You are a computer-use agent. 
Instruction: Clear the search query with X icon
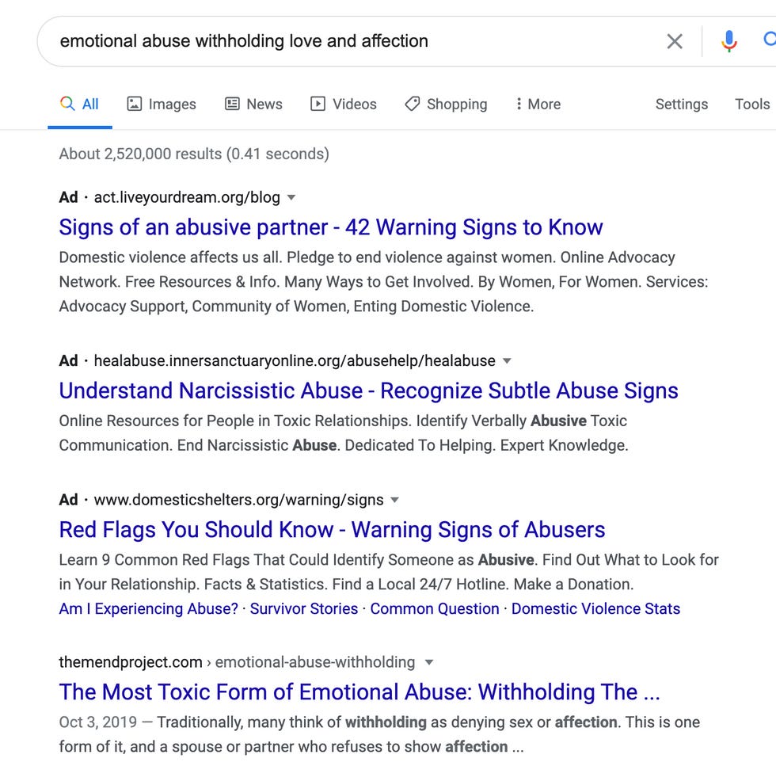[675, 41]
